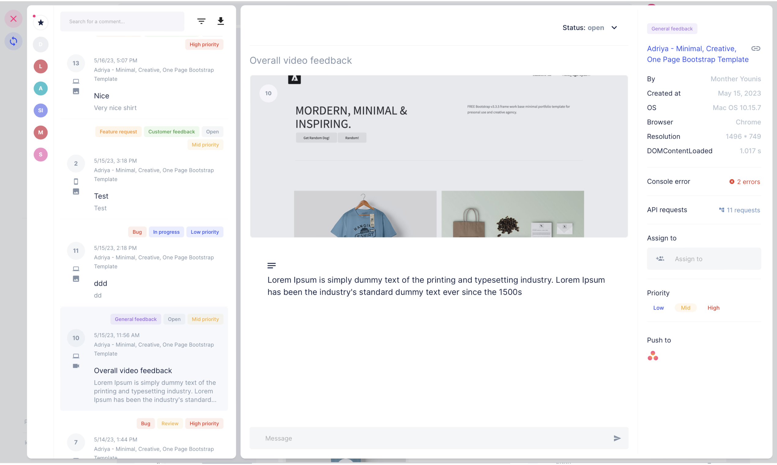Image resolution: width=777 pixels, height=465 pixels.
Task: Click the sync refresh icon
Action: click(13, 41)
